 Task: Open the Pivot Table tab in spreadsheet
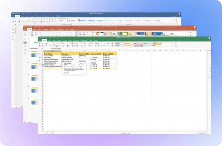coord(77,40)
